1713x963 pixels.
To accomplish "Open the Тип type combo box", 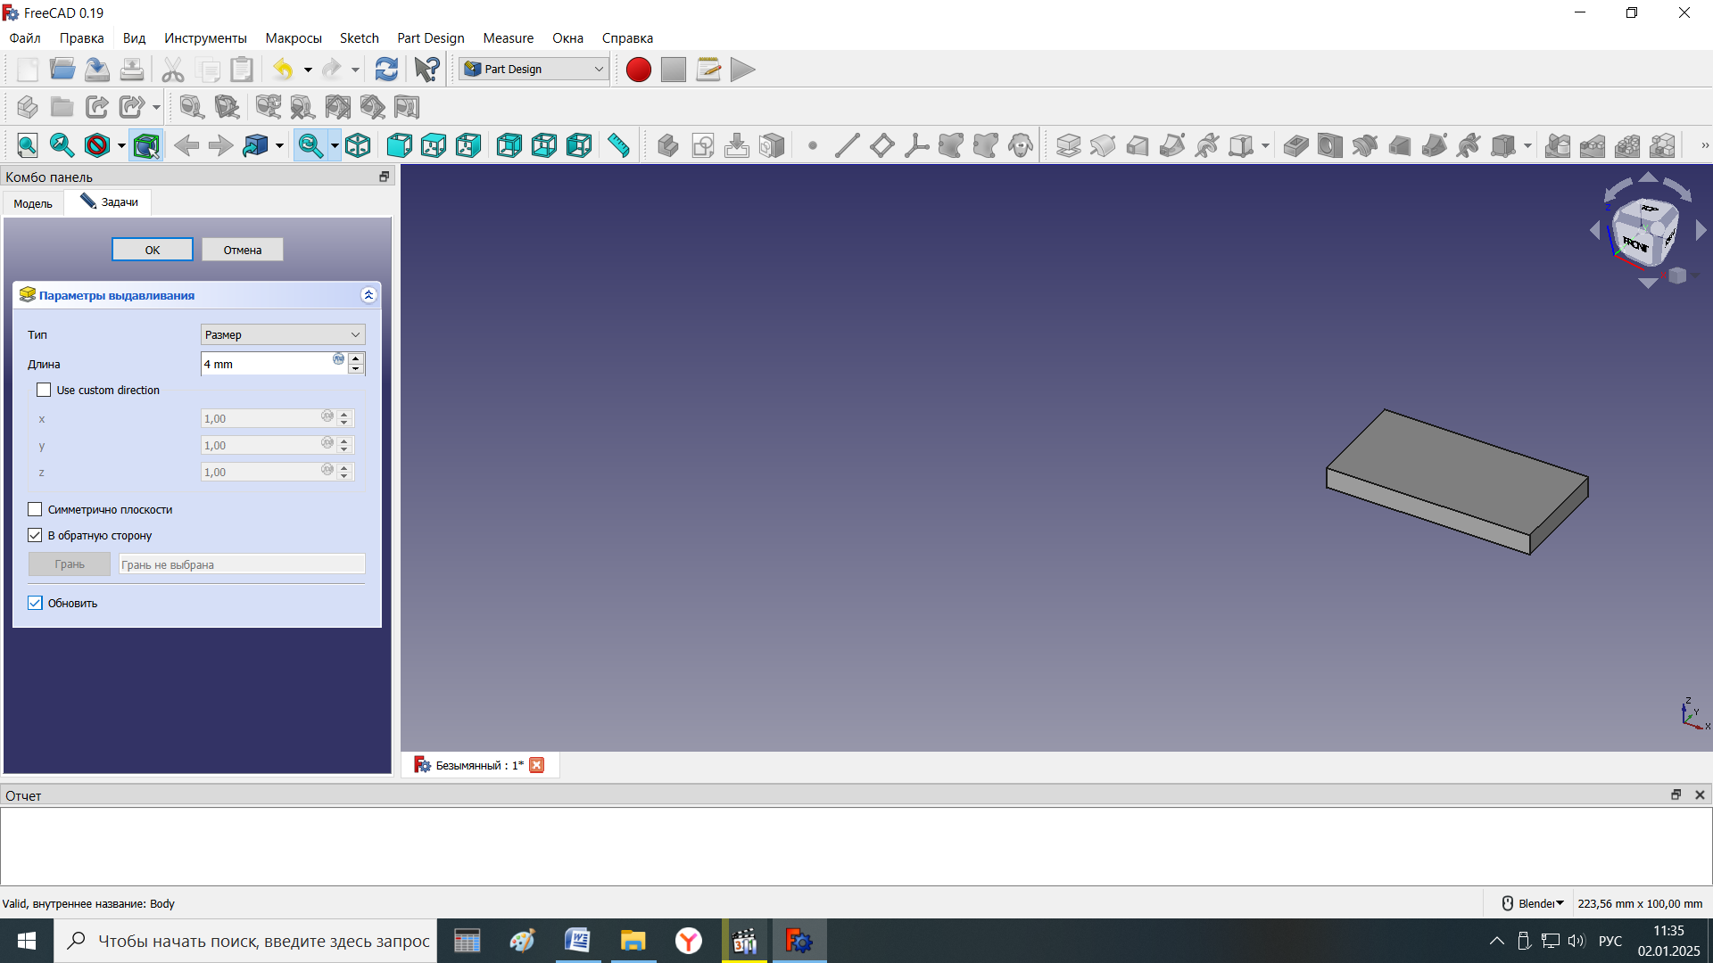I will coord(283,335).
